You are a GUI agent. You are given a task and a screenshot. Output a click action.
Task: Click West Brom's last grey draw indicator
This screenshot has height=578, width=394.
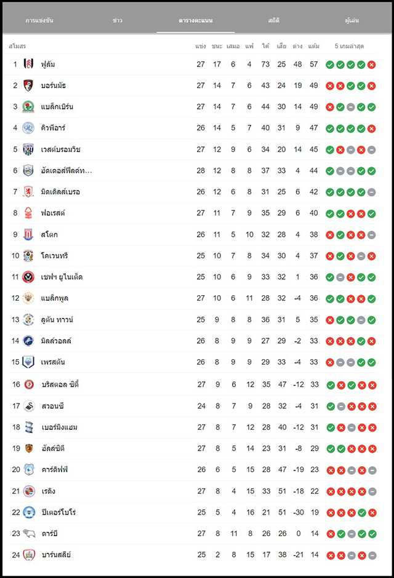click(371, 150)
